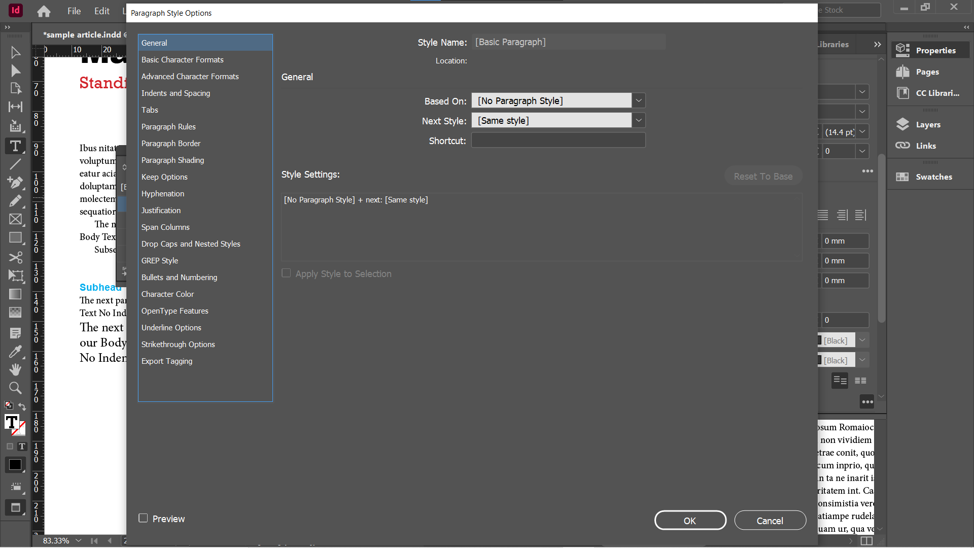This screenshot has height=548, width=974.
Task: Select the Scissors tool
Action: 15,258
